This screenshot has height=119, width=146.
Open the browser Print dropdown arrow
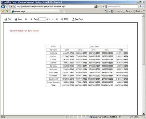click(x=121, y=11)
